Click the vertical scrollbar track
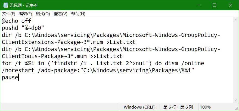This screenshot has width=239, height=111. (236, 60)
